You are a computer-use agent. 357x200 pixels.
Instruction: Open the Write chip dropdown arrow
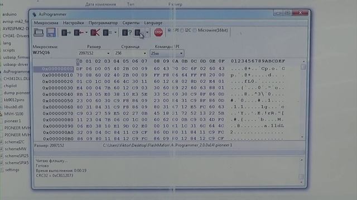pos(86,33)
